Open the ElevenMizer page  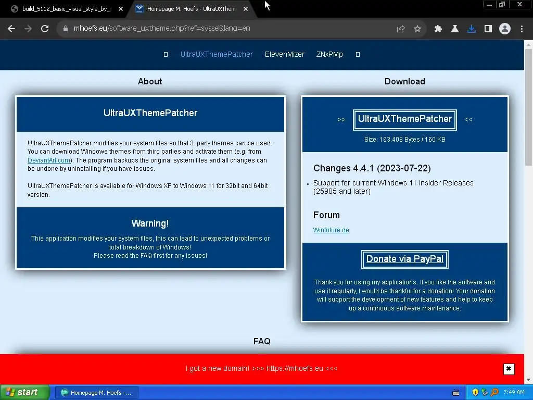click(285, 54)
